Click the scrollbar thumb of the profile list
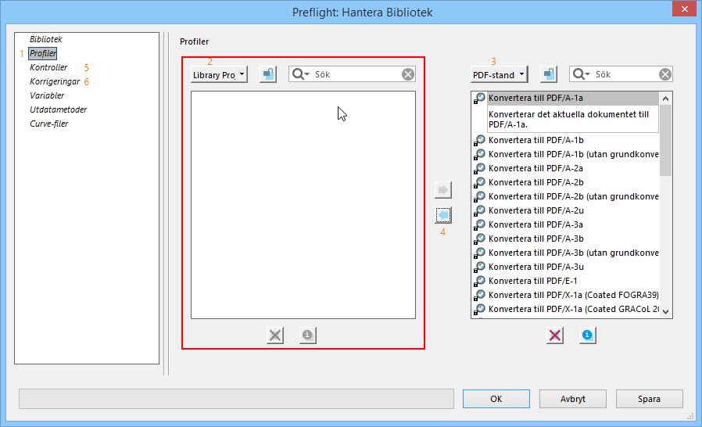The image size is (702, 427). point(666,140)
